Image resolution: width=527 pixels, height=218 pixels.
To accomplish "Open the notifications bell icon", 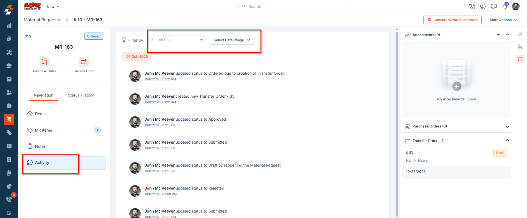I will pyautogui.click(x=505, y=7).
